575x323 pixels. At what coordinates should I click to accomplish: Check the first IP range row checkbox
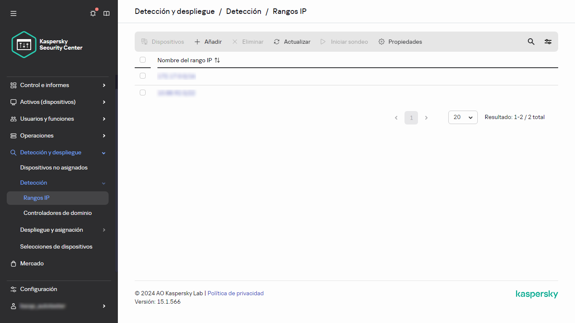(143, 76)
